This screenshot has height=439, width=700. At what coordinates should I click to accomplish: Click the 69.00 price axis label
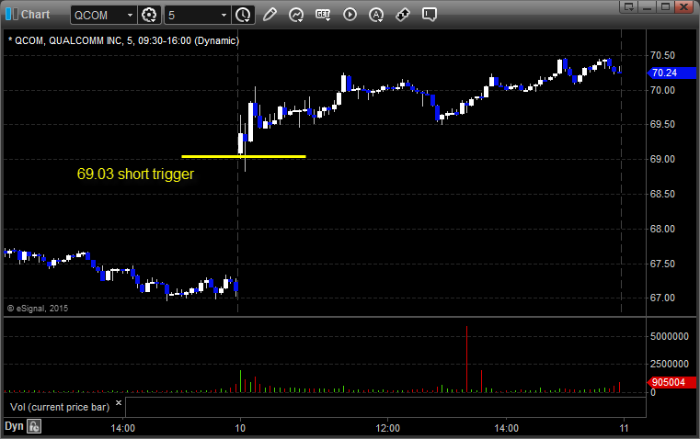662,159
